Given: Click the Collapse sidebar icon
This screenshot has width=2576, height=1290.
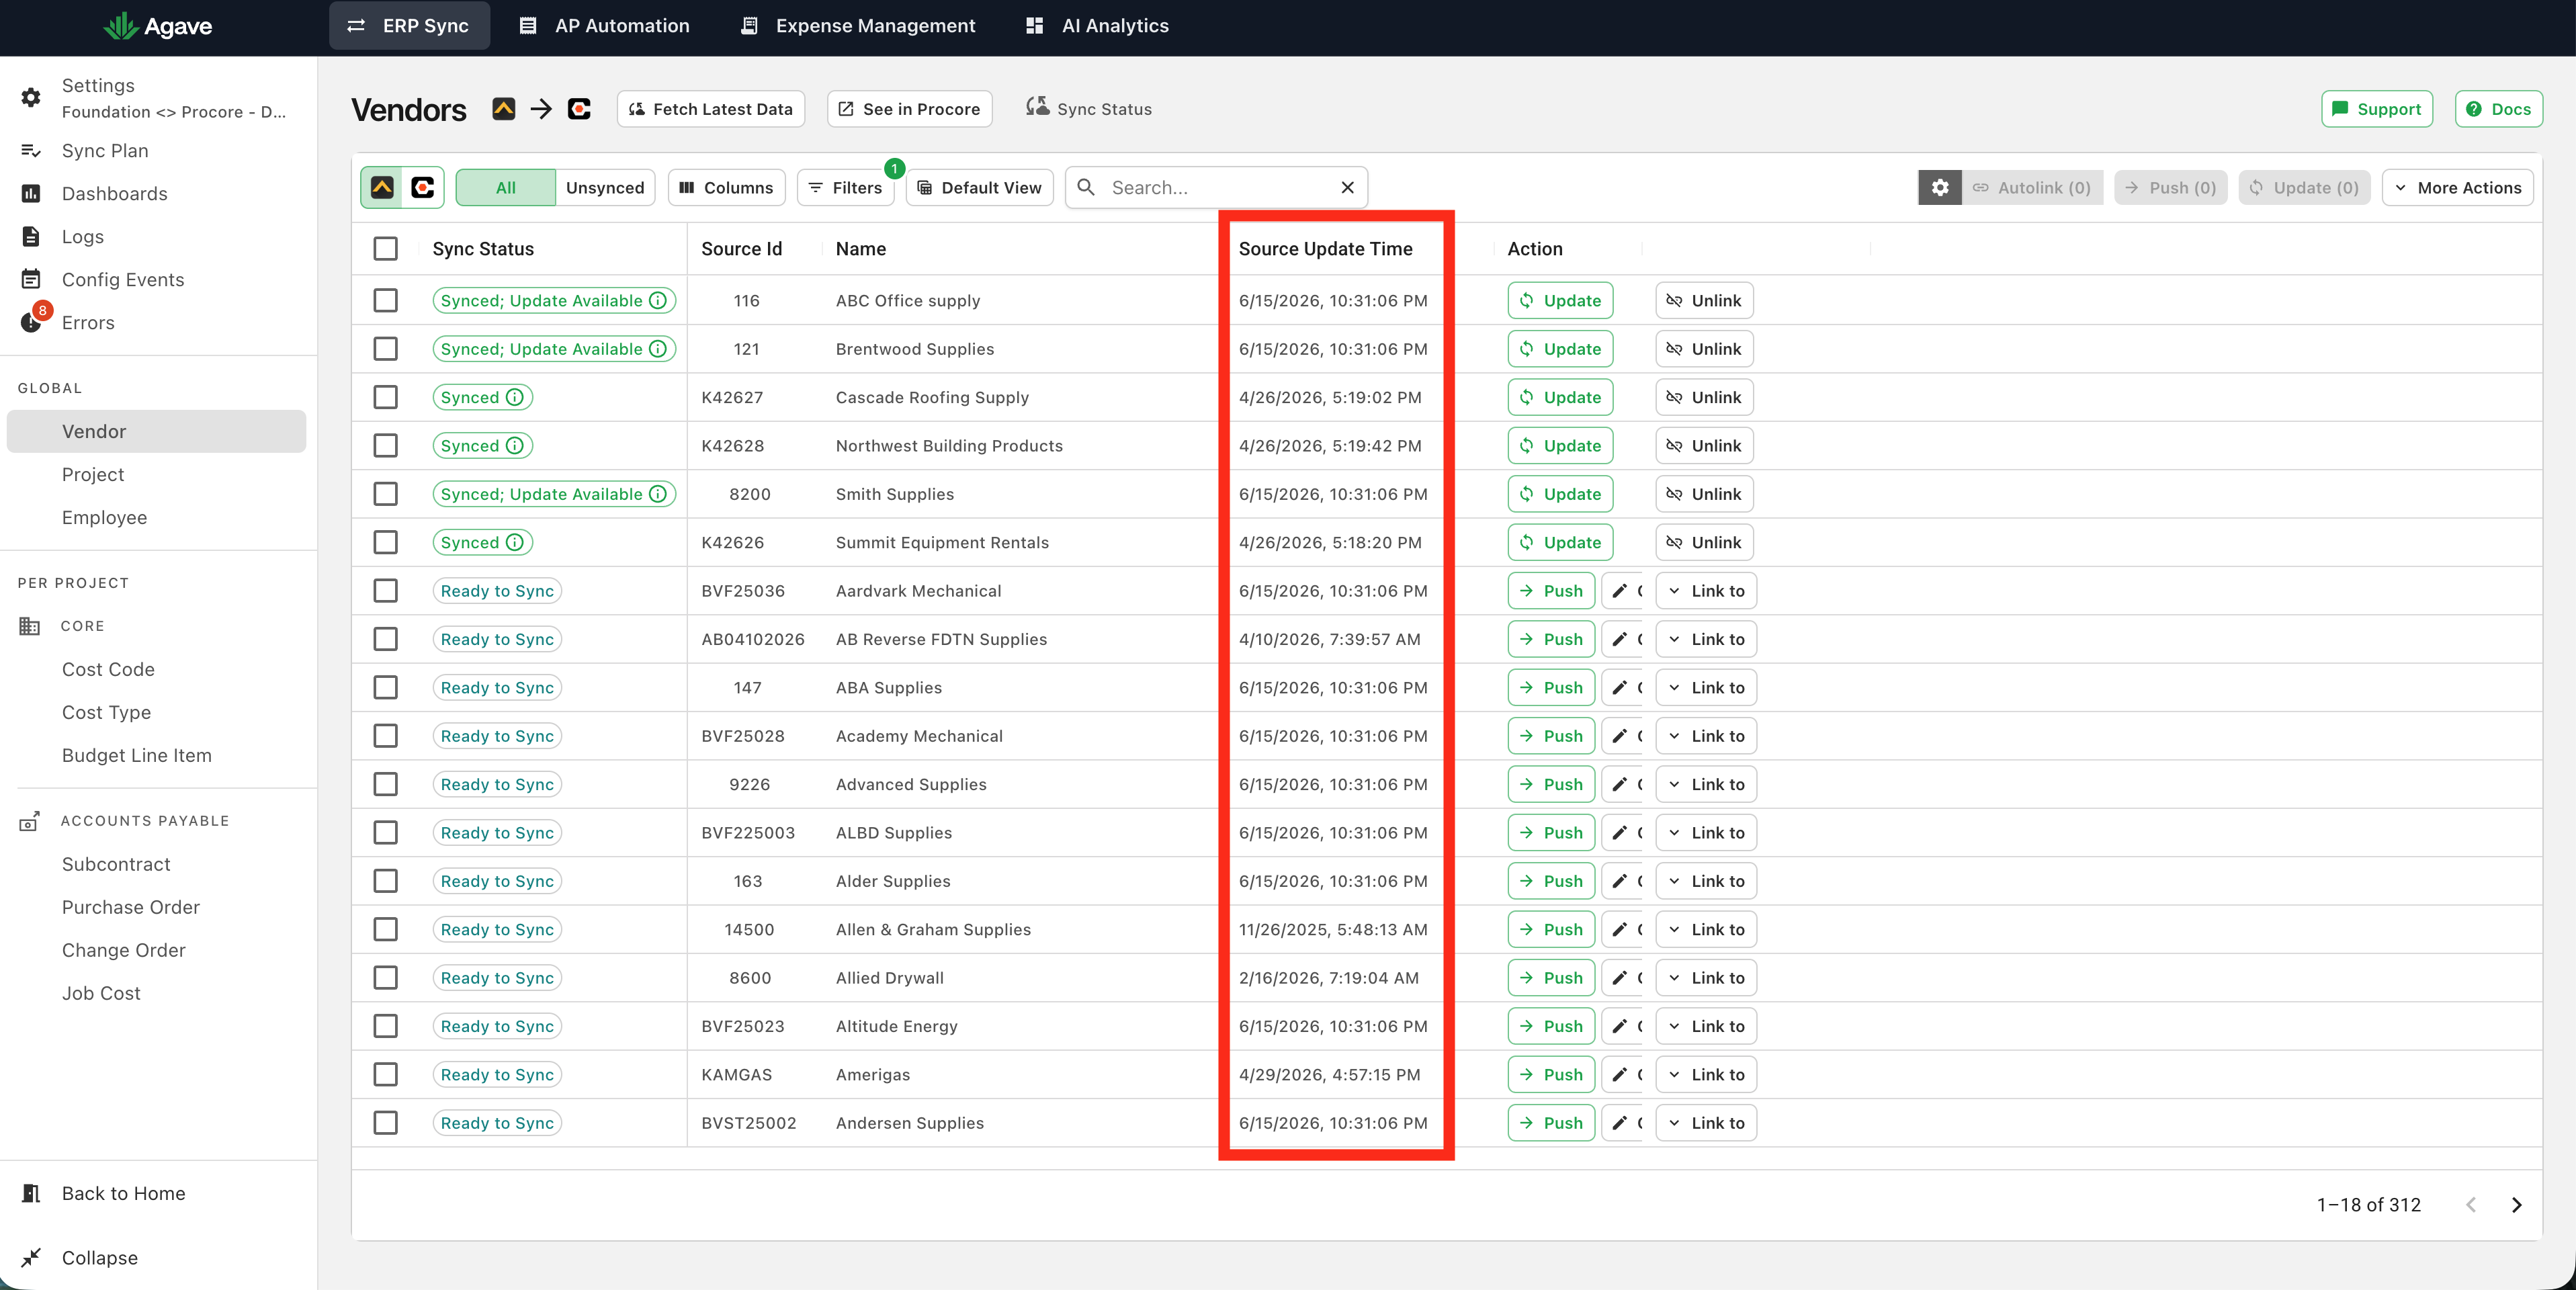Looking at the screenshot, I should pos(31,1258).
